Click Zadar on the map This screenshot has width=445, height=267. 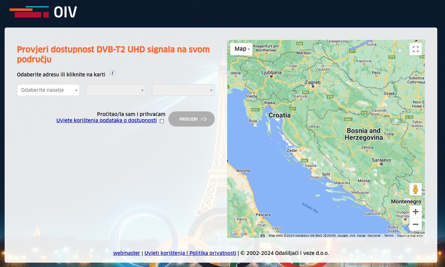click(292, 150)
